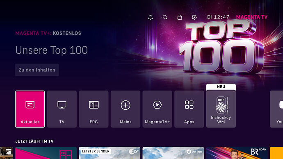
Task: Open the magenta TV guide thumbnail
Action: coord(46,153)
